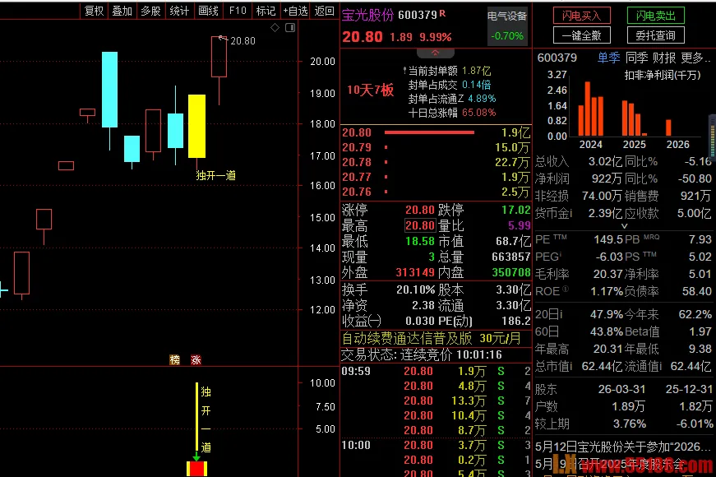
Task: Open the 更多.. menu
Action: coord(695,58)
